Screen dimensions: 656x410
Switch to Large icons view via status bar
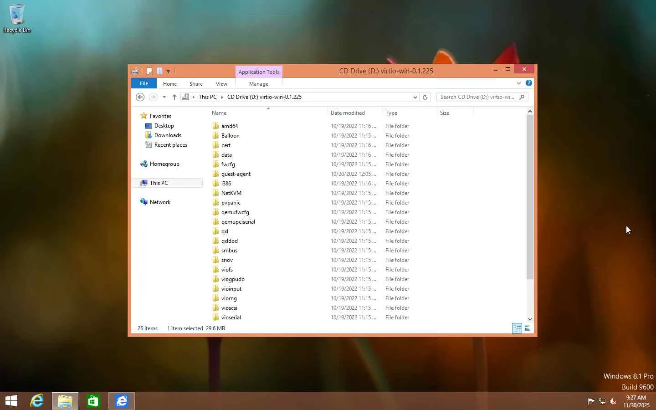tap(527, 328)
